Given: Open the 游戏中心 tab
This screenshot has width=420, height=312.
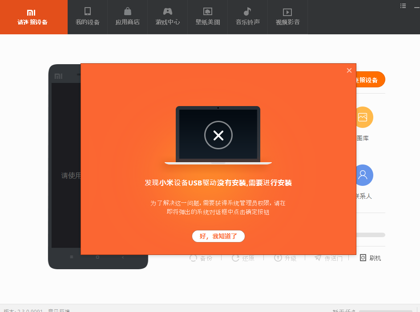Looking at the screenshot, I should 168,17.
